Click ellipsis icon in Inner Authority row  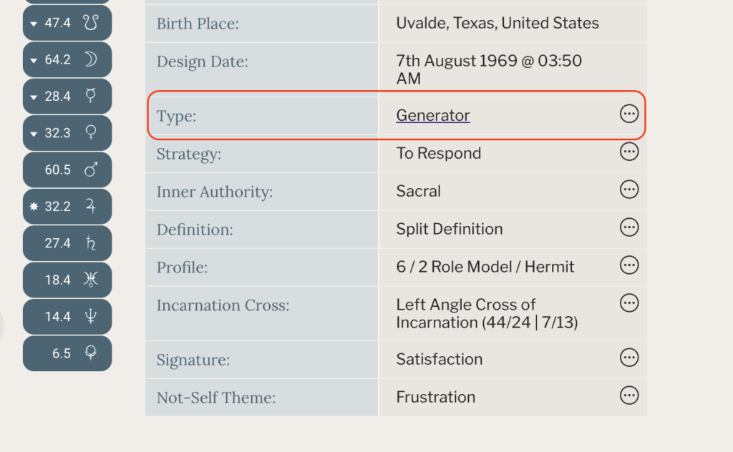point(628,190)
